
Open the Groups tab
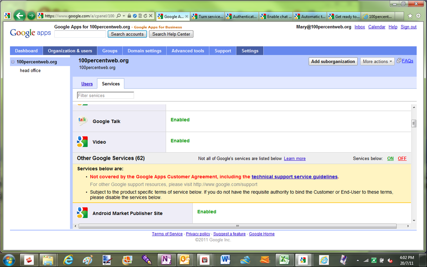click(110, 51)
